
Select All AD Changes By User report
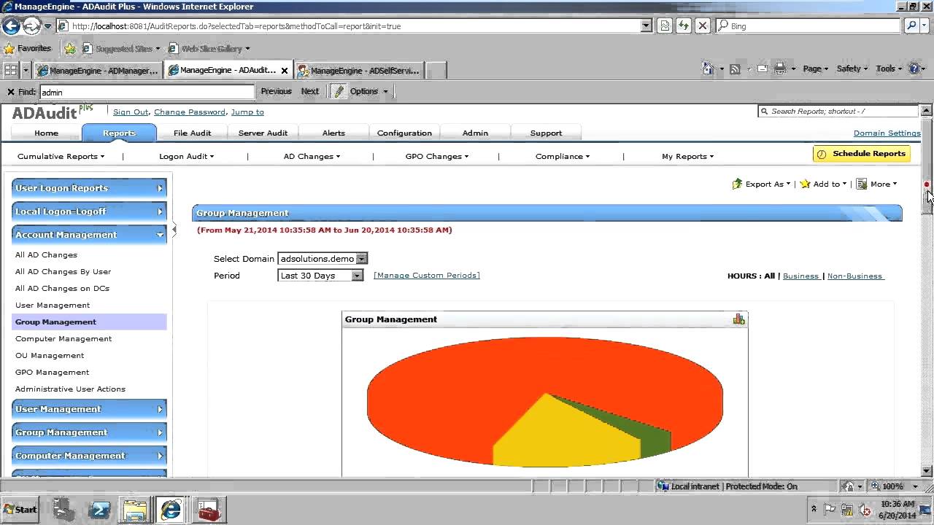[63, 271]
